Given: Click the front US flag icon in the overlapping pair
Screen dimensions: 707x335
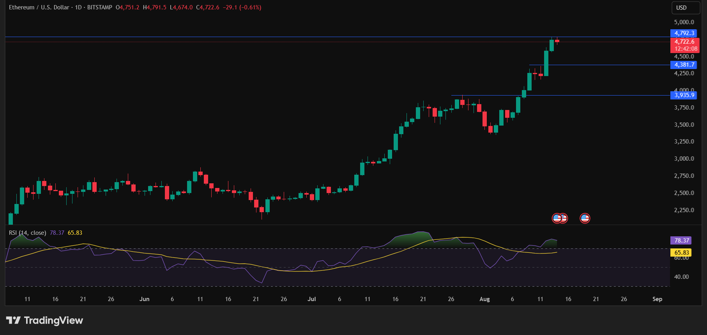Looking at the screenshot, I should click(557, 218).
